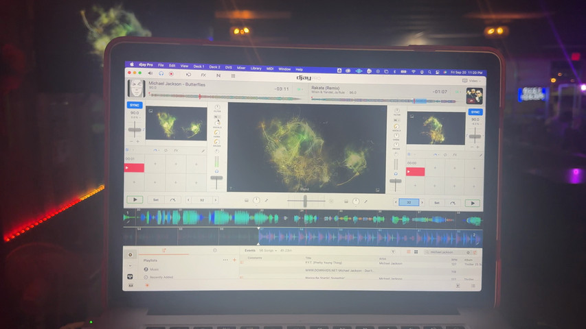
Task: Click the plus icon to add a playlist
Action: click(x=234, y=260)
